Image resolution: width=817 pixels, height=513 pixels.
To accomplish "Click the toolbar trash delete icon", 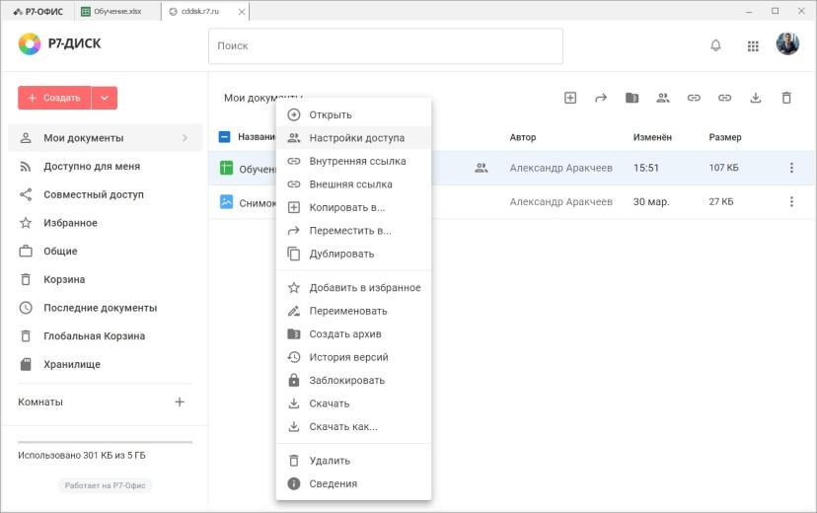I will point(786,98).
